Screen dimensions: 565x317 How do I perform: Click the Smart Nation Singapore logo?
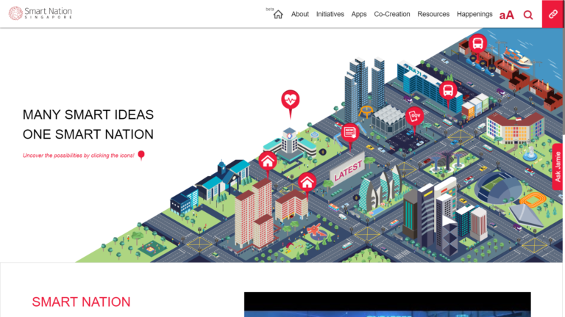click(40, 13)
